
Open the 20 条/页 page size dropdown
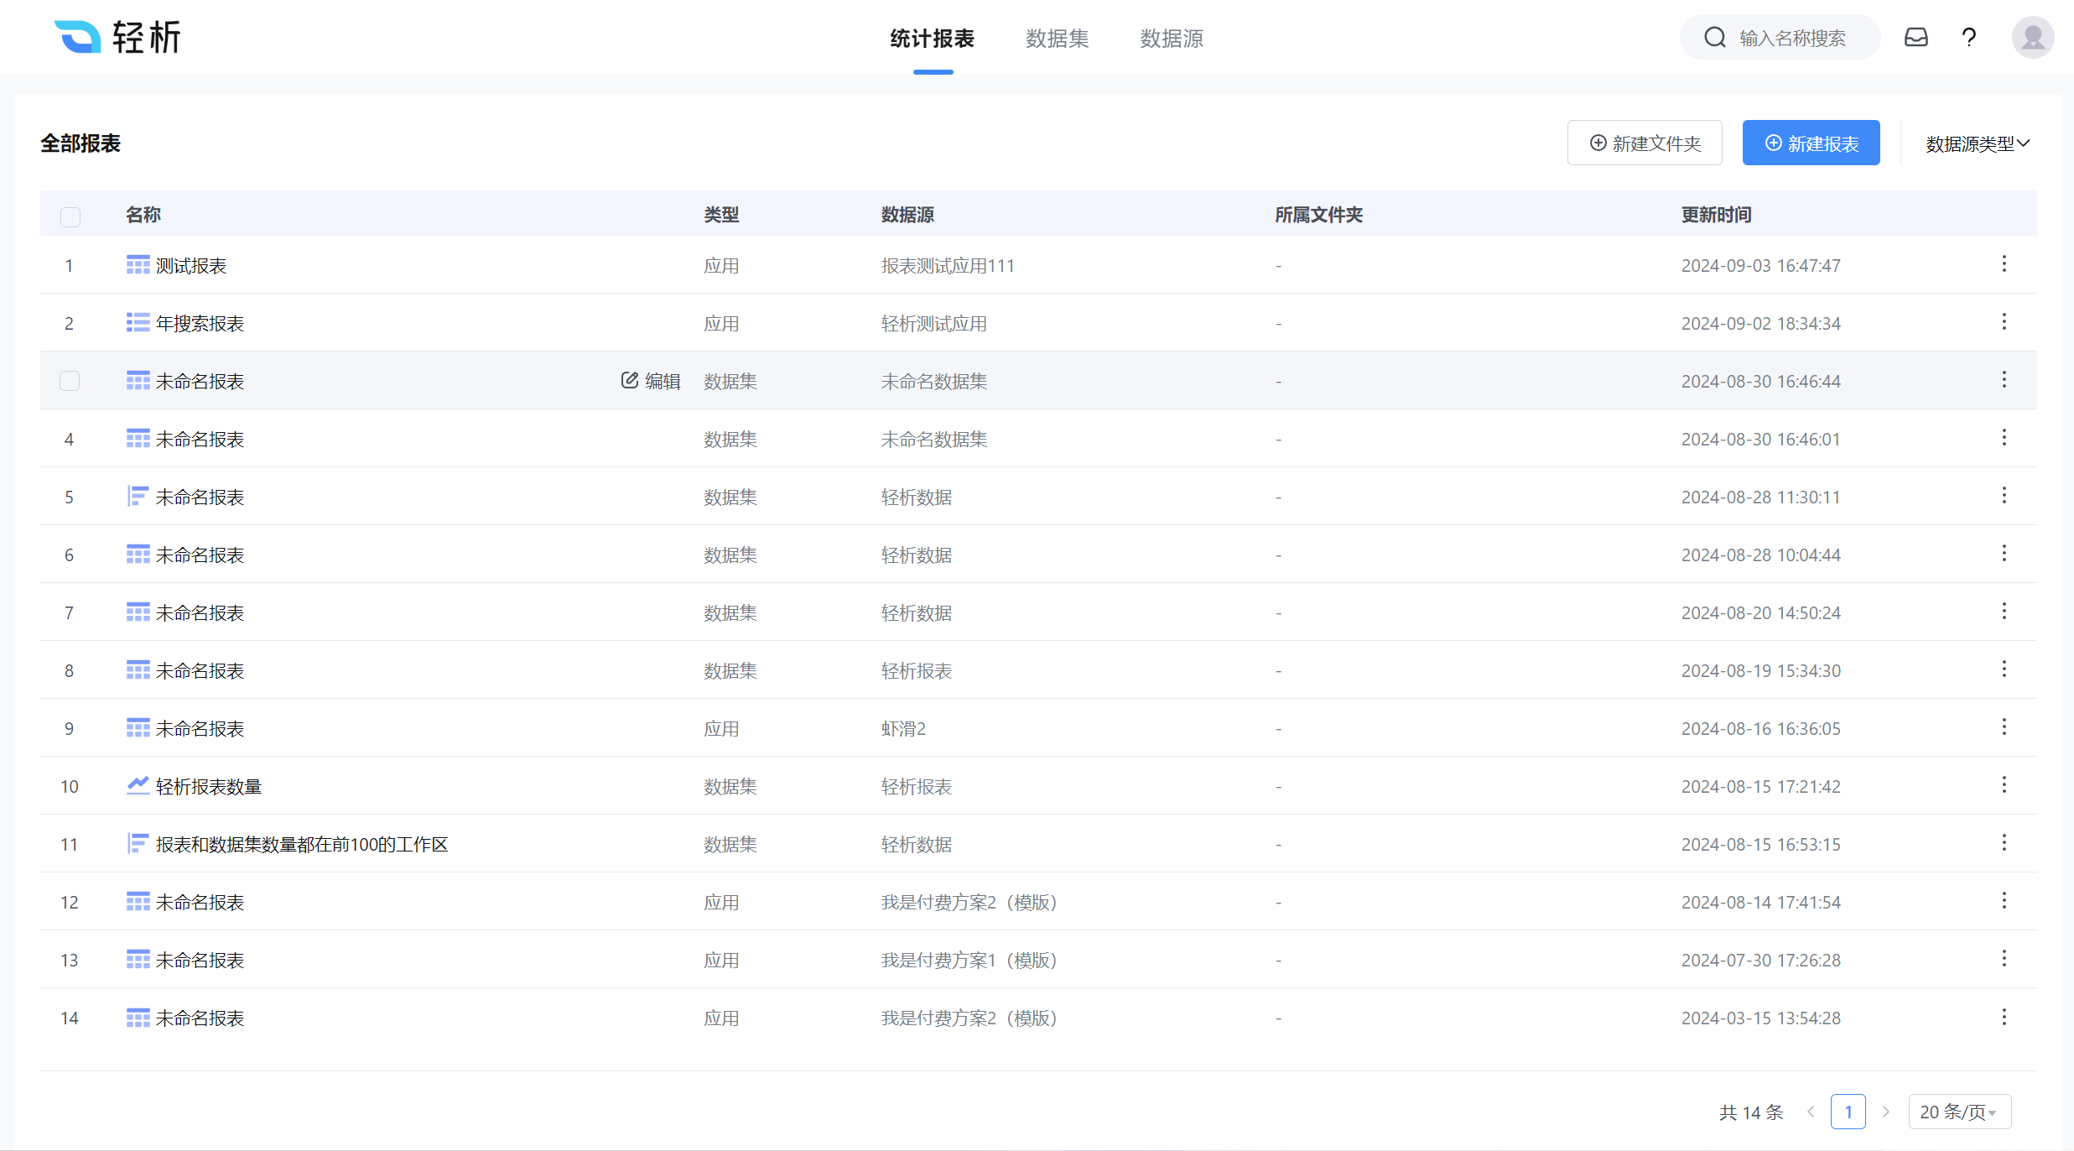pos(1960,1112)
